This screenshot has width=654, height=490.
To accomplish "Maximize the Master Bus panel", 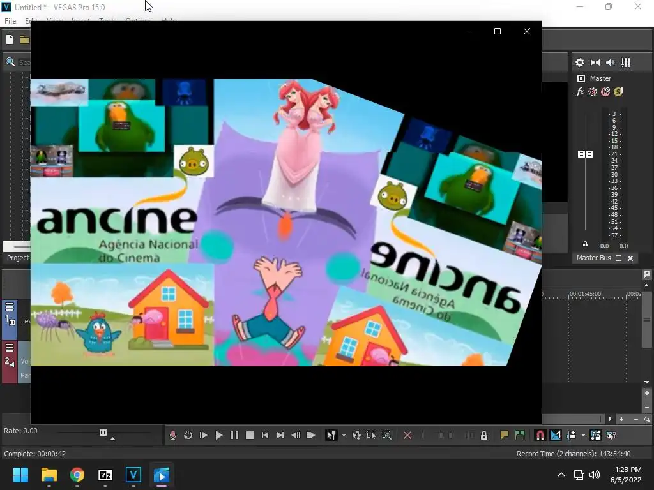I will click(618, 258).
